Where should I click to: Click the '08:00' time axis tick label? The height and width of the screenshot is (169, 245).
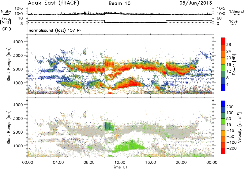(x=89, y=163)
